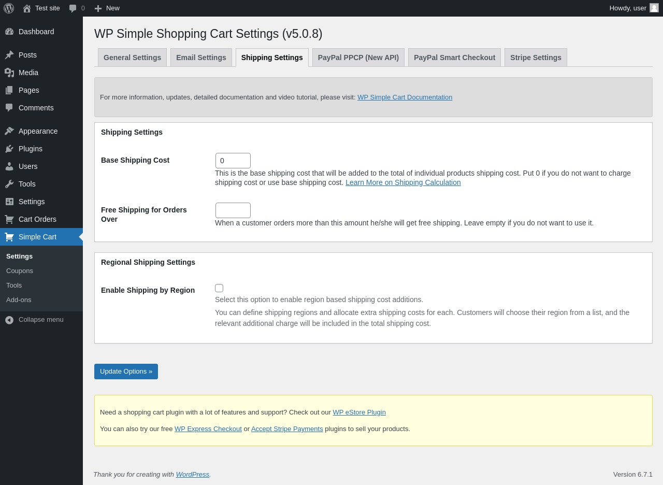Open Cart Orders in the sidebar
663x485 pixels.
click(x=37, y=219)
